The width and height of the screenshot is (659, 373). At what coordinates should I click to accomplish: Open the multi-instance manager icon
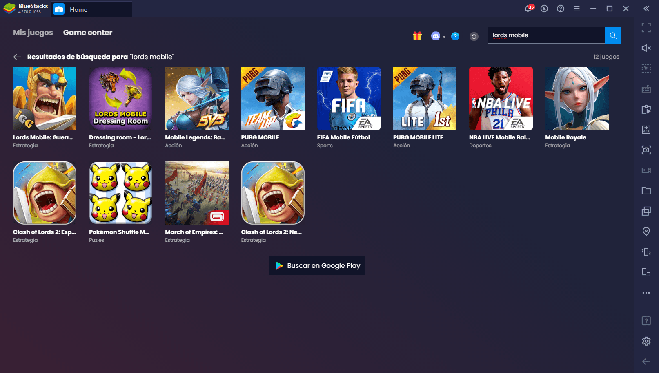(x=646, y=211)
